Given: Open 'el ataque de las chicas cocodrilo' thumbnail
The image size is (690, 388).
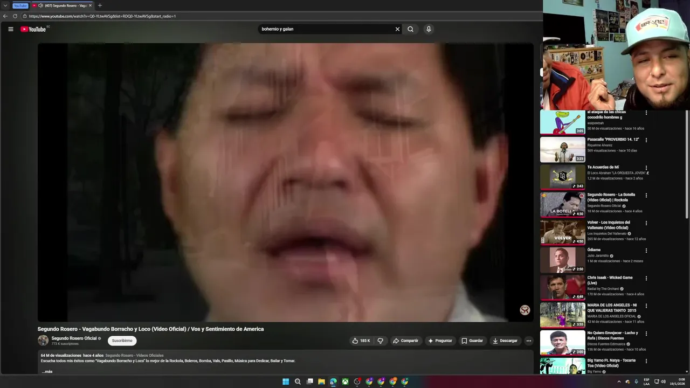Looking at the screenshot, I should (562, 121).
